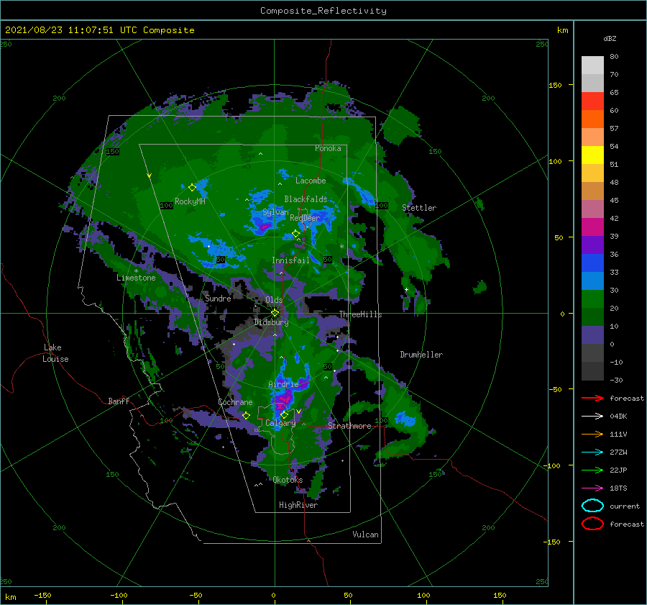Select the 80 dBZ light gray swatch
647x605 pixels.
(592, 65)
